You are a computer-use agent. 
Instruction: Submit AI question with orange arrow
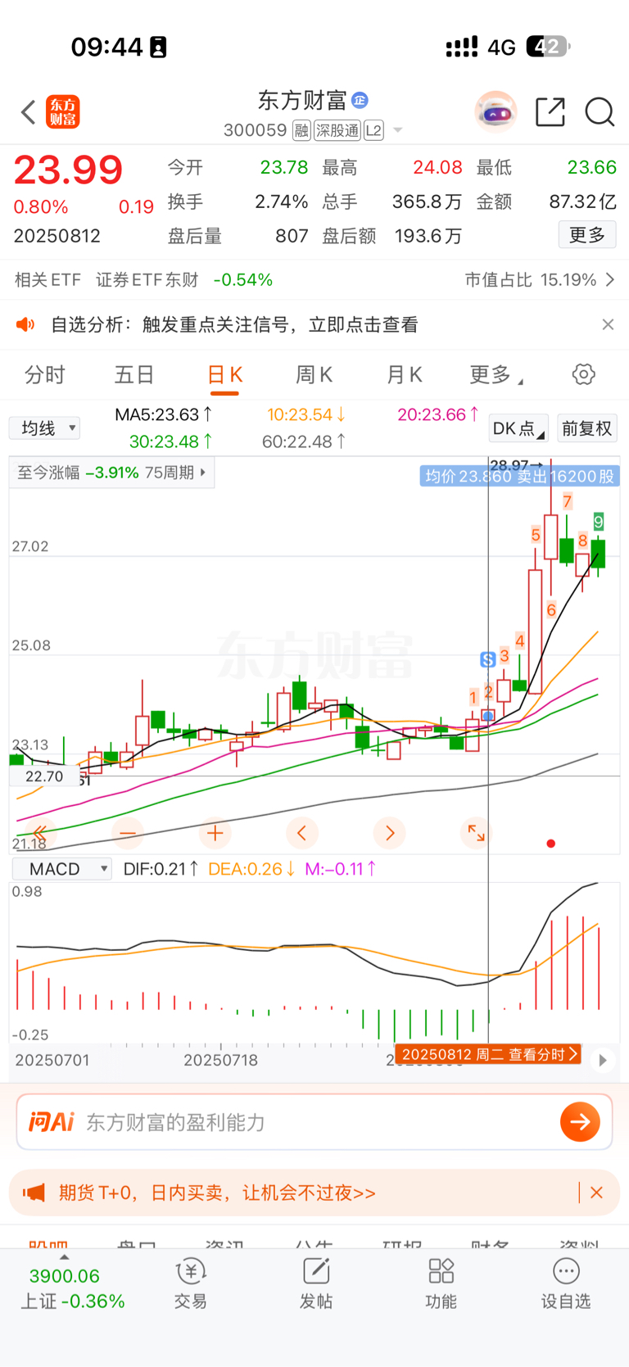coord(581,1122)
